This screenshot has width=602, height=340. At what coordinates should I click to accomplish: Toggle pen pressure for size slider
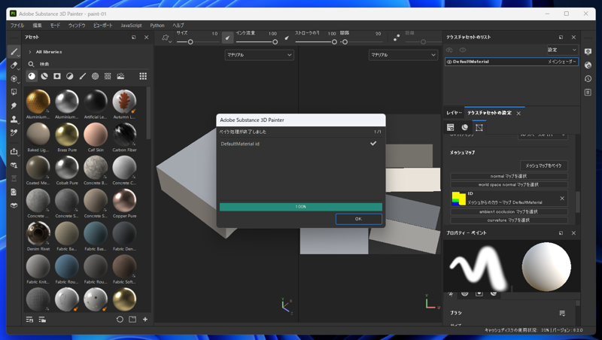tap(227, 38)
